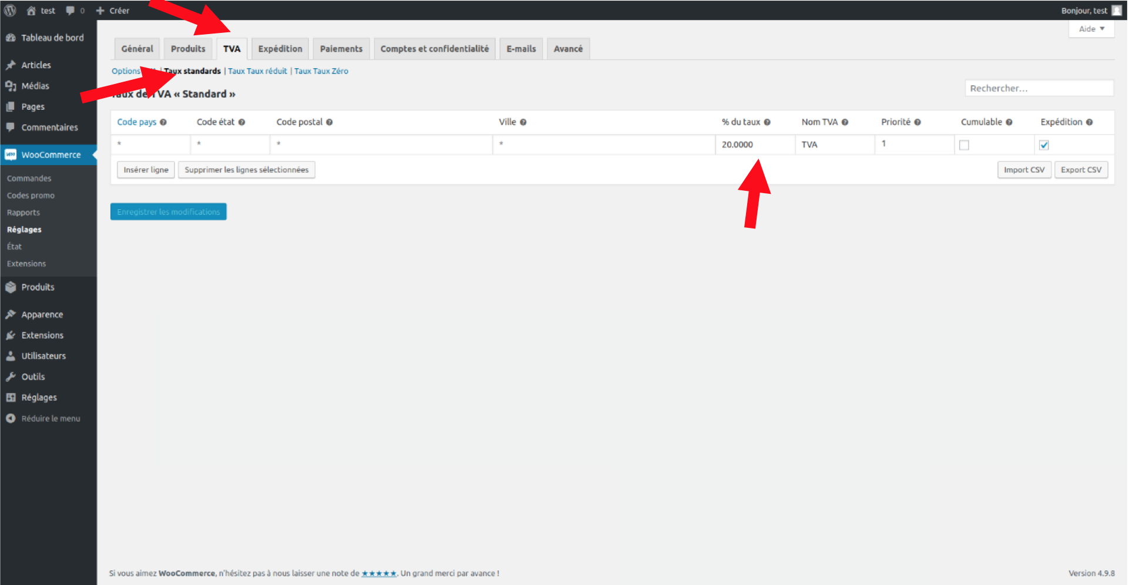The height and width of the screenshot is (585, 1129).
Task: Sort by Code pays column header
Action: (x=137, y=122)
